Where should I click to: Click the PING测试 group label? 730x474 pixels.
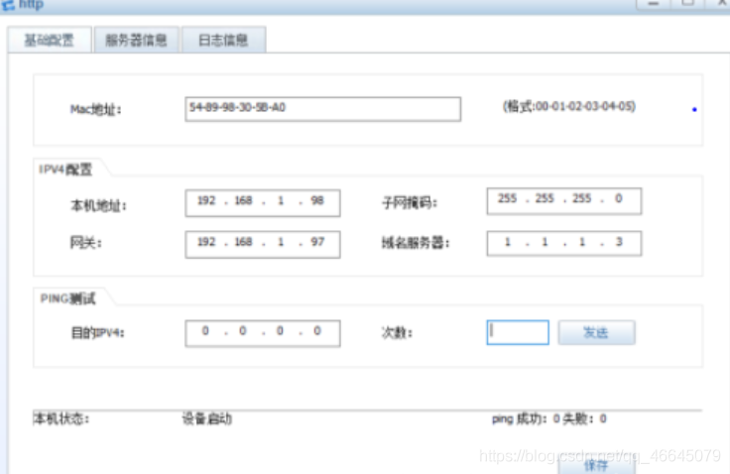pyautogui.click(x=67, y=298)
